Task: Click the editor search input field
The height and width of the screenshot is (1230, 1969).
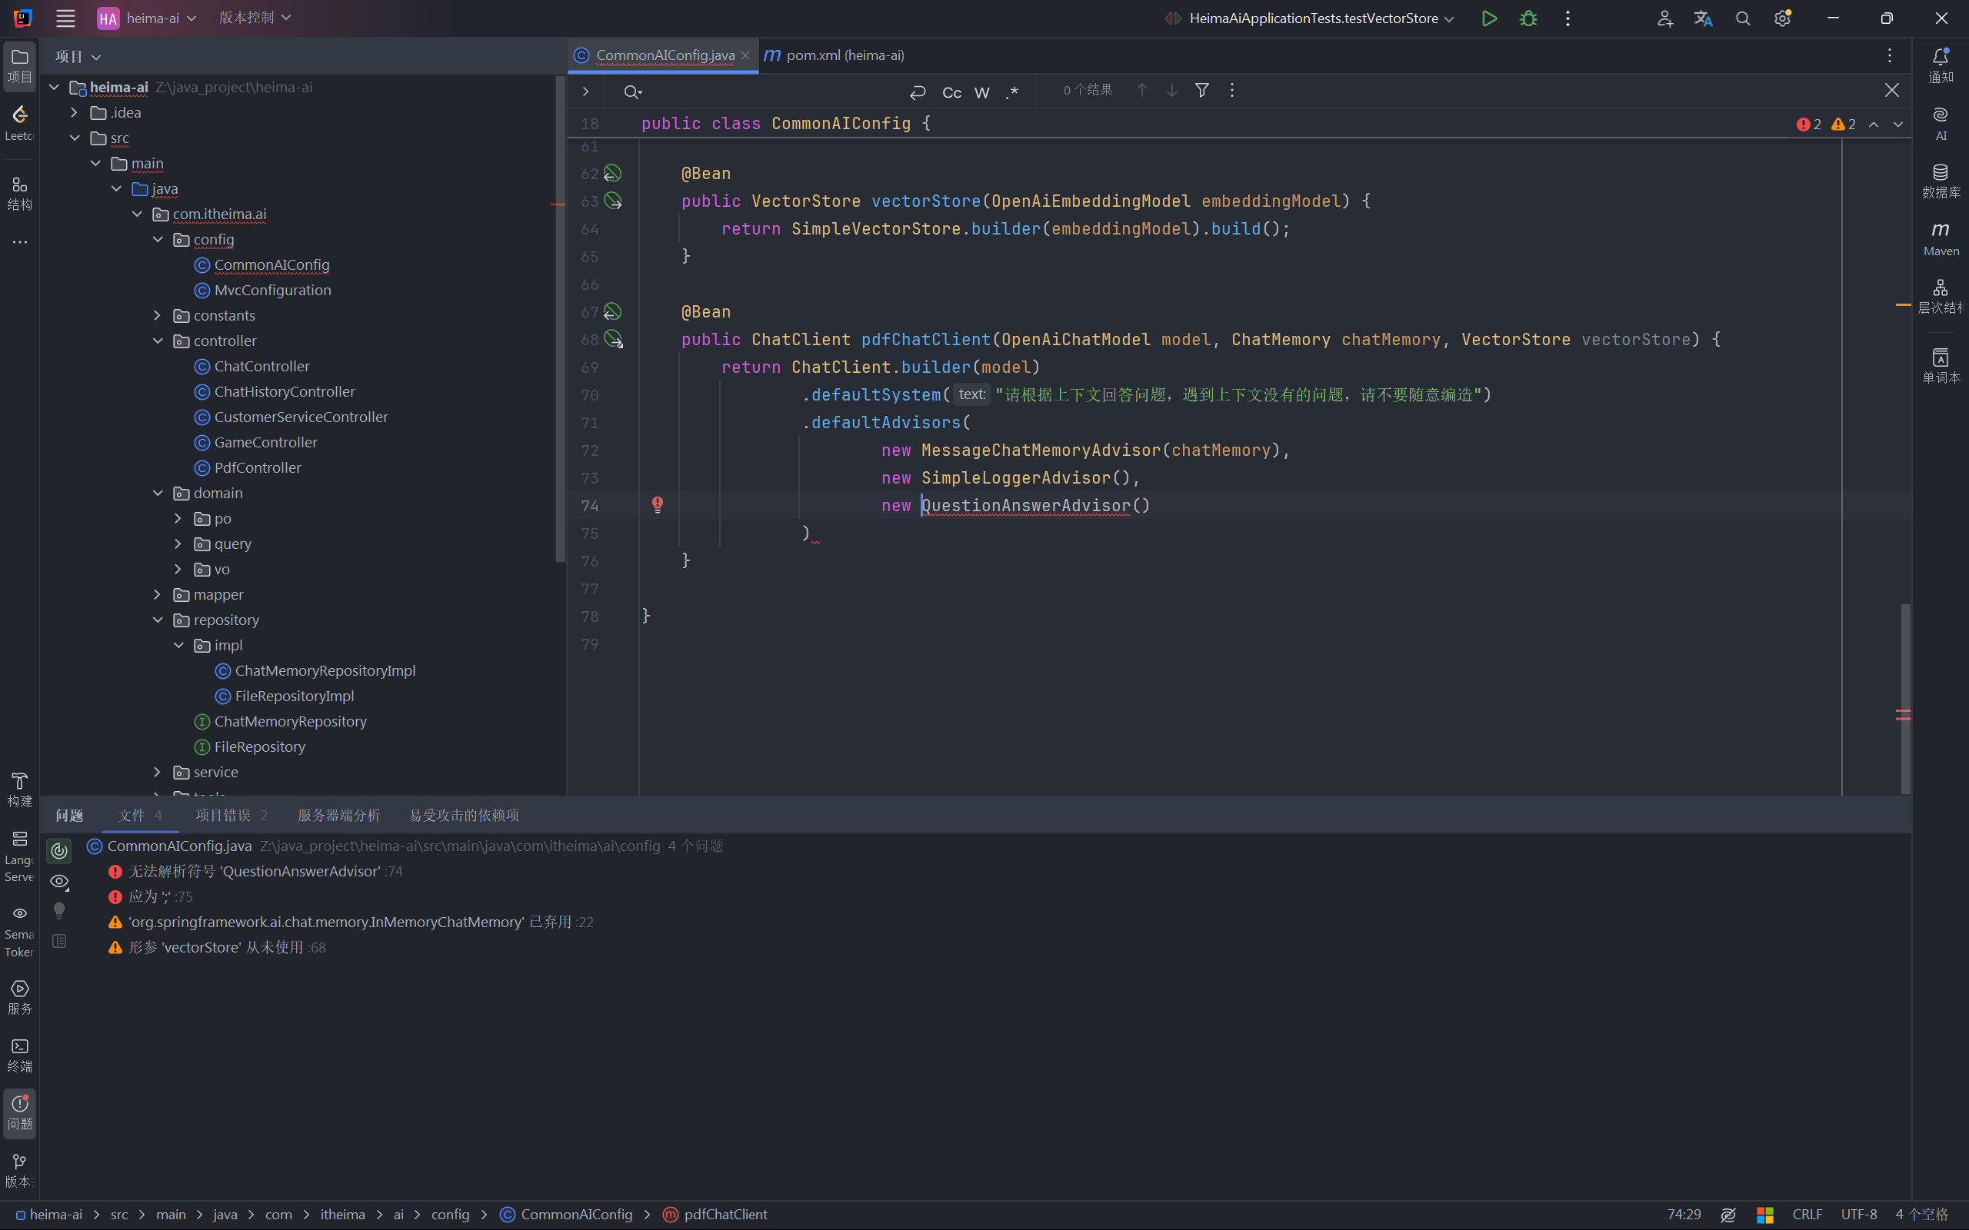Action: pyautogui.click(x=773, y=92)
